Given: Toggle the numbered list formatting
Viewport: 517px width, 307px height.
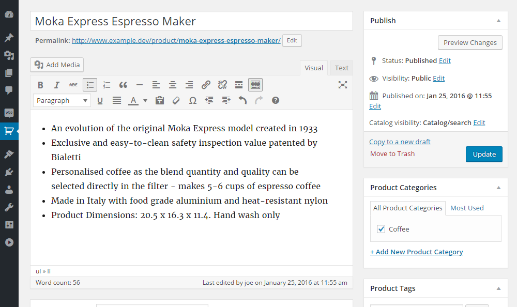Looking at the screenshot, I should point(107,84).
